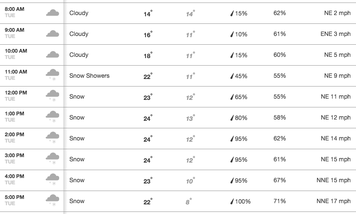Select the 4:00 PM TUE time label
The width and height of the screenshot is (356, 214).
[x=15, y=179]
